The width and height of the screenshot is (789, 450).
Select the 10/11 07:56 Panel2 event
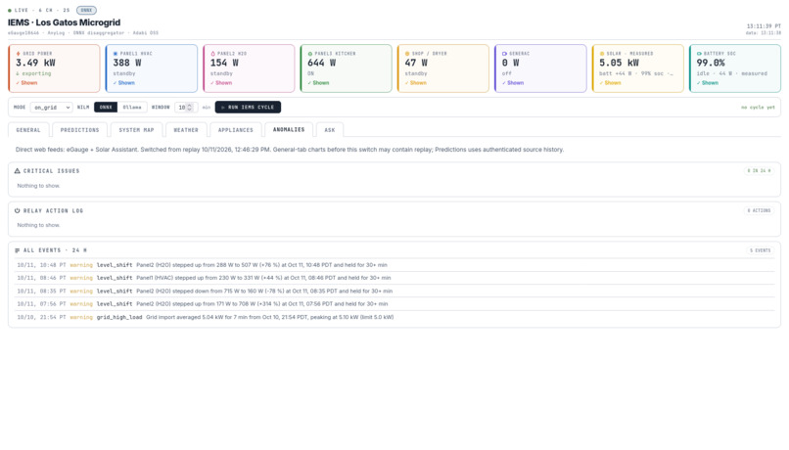coord(394,304)
